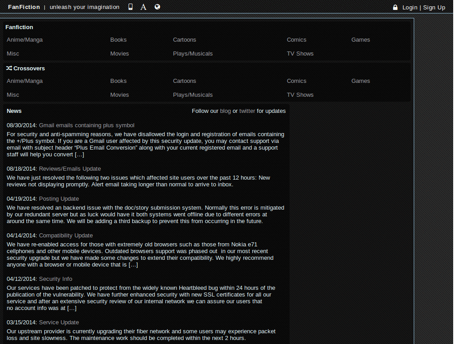Open Fanfiction TV Shows category
Image resolution: width=459 pixels, height=344 pixels.
(x=300, y=54)
